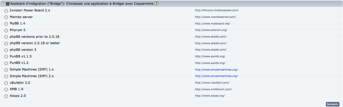Screen dimensions: 343x107
Task: Pick phpBB versions prior to 2.0.18
Action: (6, 37)
